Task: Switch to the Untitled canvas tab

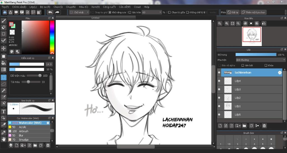Action: click(x=95, y=18)
